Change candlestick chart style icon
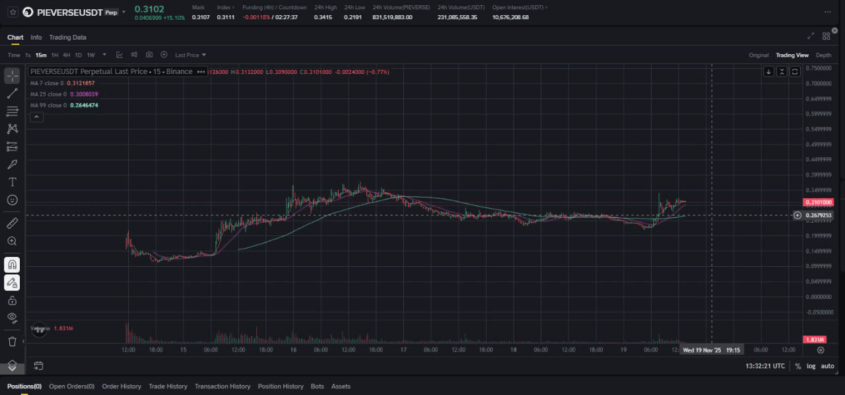The height and width of the screenshot is (395, 845). [135, 55]
